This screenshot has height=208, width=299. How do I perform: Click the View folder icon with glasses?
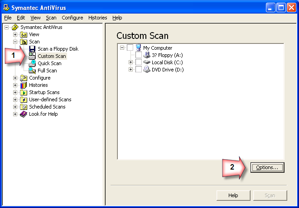pyautogui.click(x=24, y=35)
